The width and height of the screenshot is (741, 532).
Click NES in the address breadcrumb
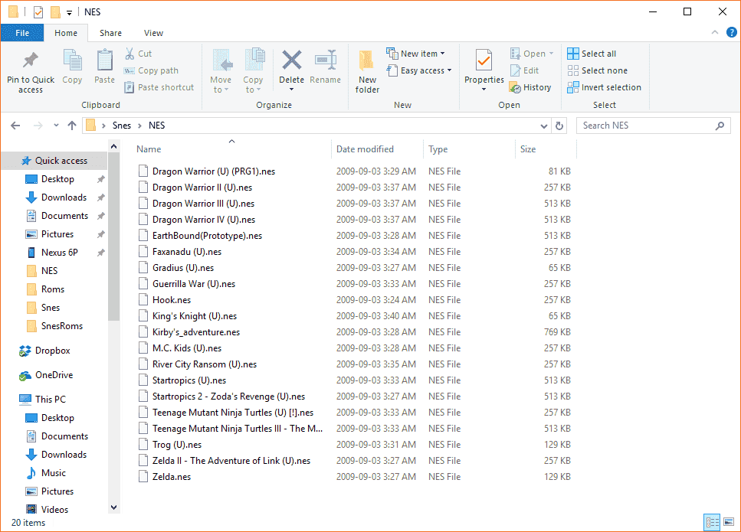pos(157,125)
